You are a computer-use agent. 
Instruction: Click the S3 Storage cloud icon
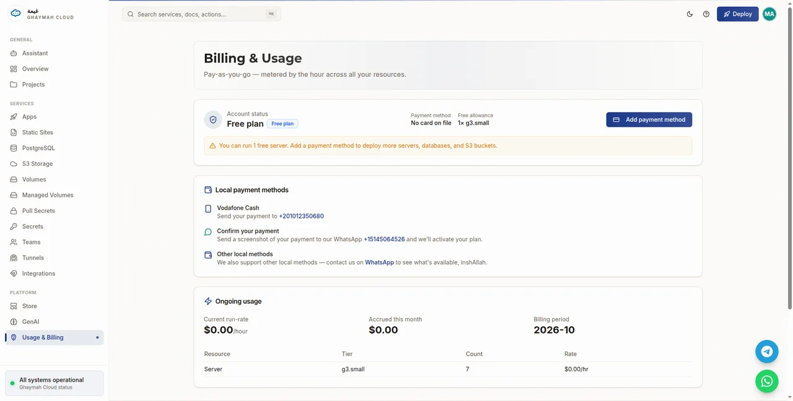point(14,164)
